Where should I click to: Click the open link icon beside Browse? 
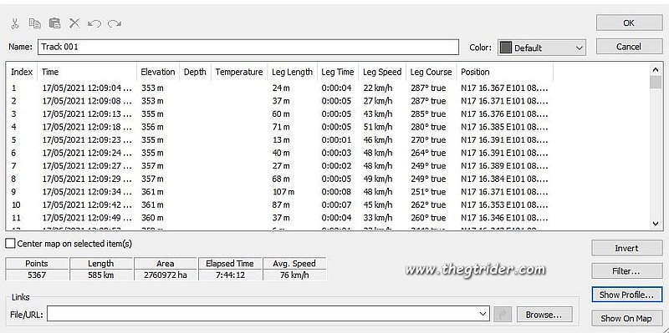pyautogui.click(x=503, y=315)
